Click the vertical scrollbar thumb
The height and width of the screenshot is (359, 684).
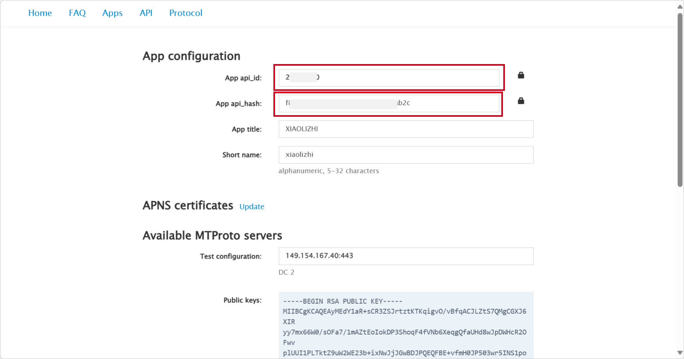680,100
